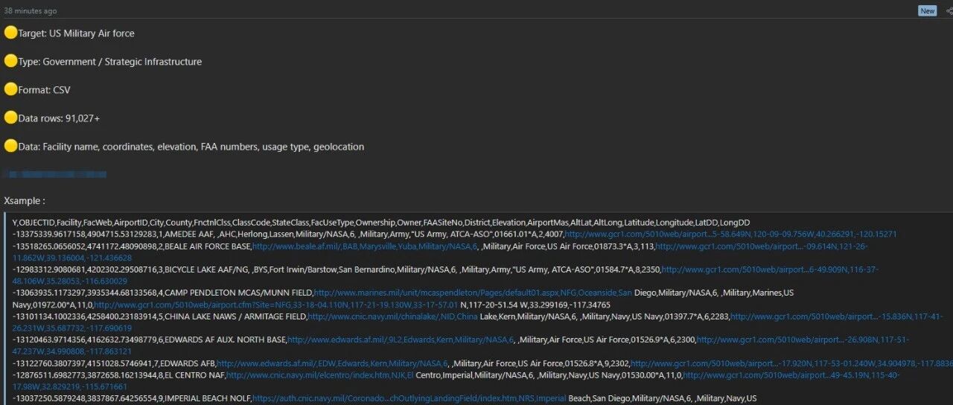The image size is (953, 405).
Task: Open the "38 minutes ago" post timestamp
Action: coord(31,11)
